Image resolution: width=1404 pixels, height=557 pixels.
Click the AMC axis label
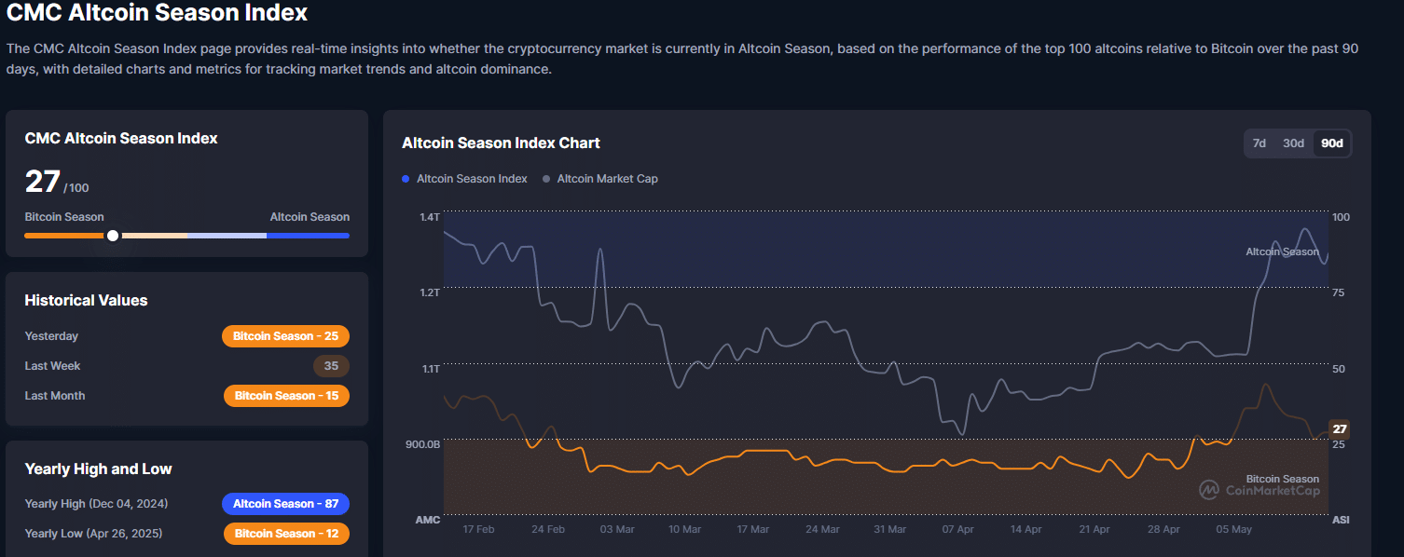click(427, 520)
